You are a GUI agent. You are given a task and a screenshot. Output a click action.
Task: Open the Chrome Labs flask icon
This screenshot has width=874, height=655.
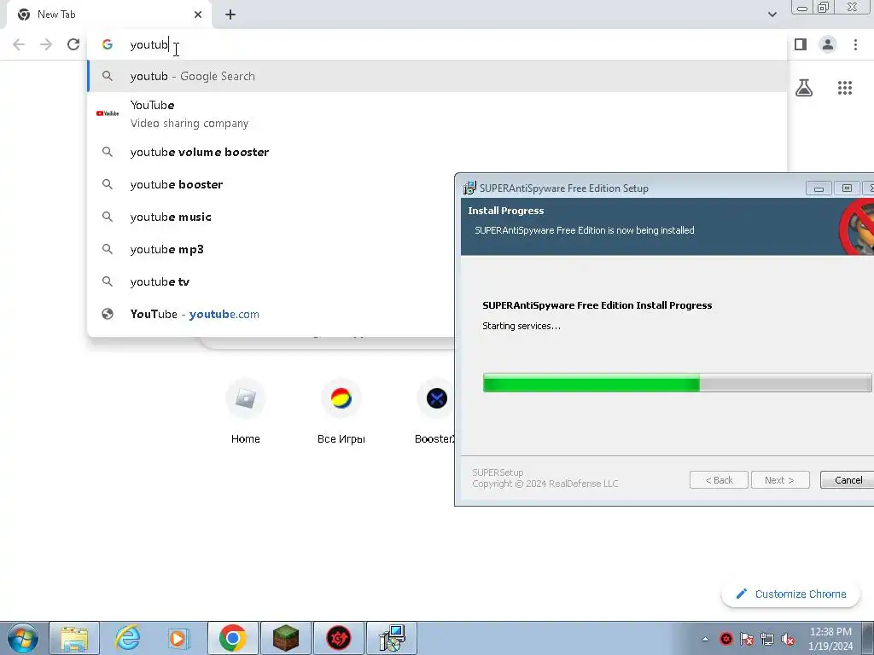pyautogui.click(x=804, y=88)
